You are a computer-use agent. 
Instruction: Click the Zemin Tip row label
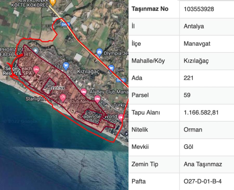[145, 164]
